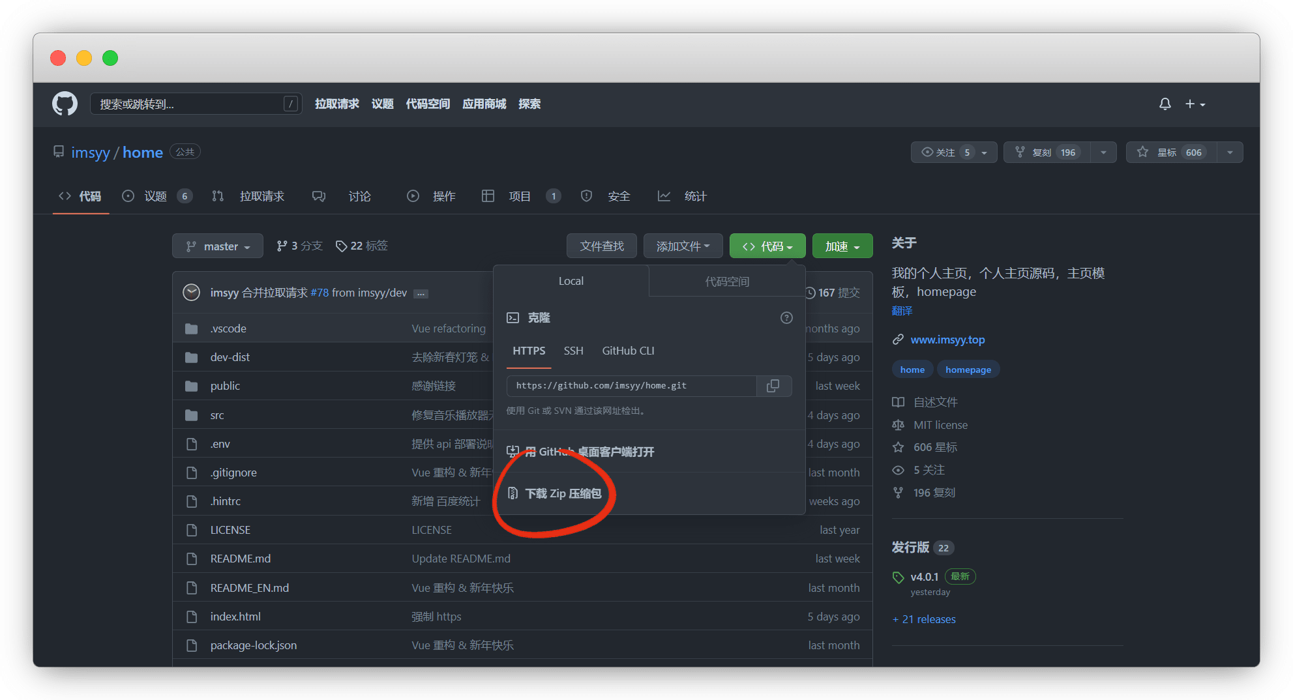This screenshot has height=700, width=1293.
Task: Switch to the 代码空间 tab
Action: coord(727,282)
